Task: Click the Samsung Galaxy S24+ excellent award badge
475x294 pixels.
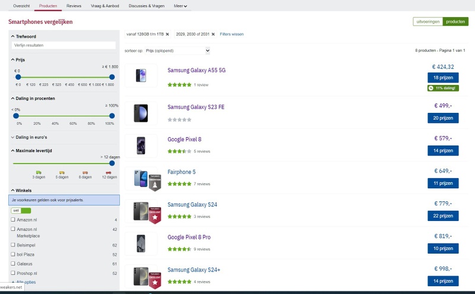Action: [x=155, y=281]
